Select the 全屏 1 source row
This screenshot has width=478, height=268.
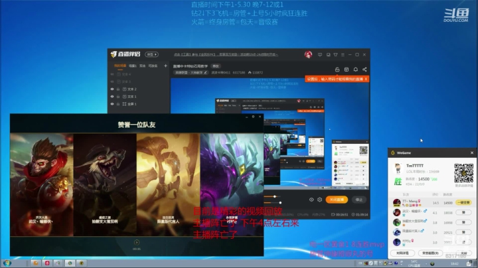pos(139,104)
